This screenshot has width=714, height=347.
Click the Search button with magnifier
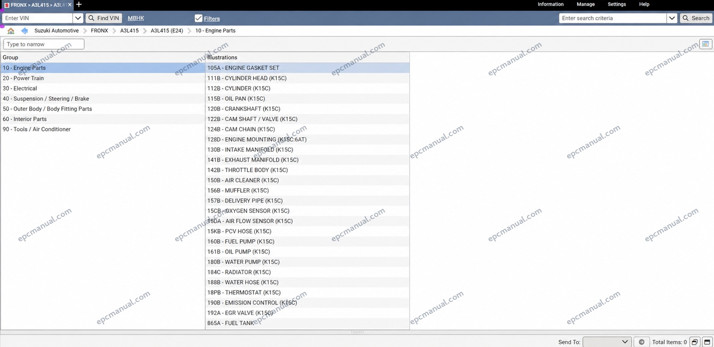click(696, 18)
